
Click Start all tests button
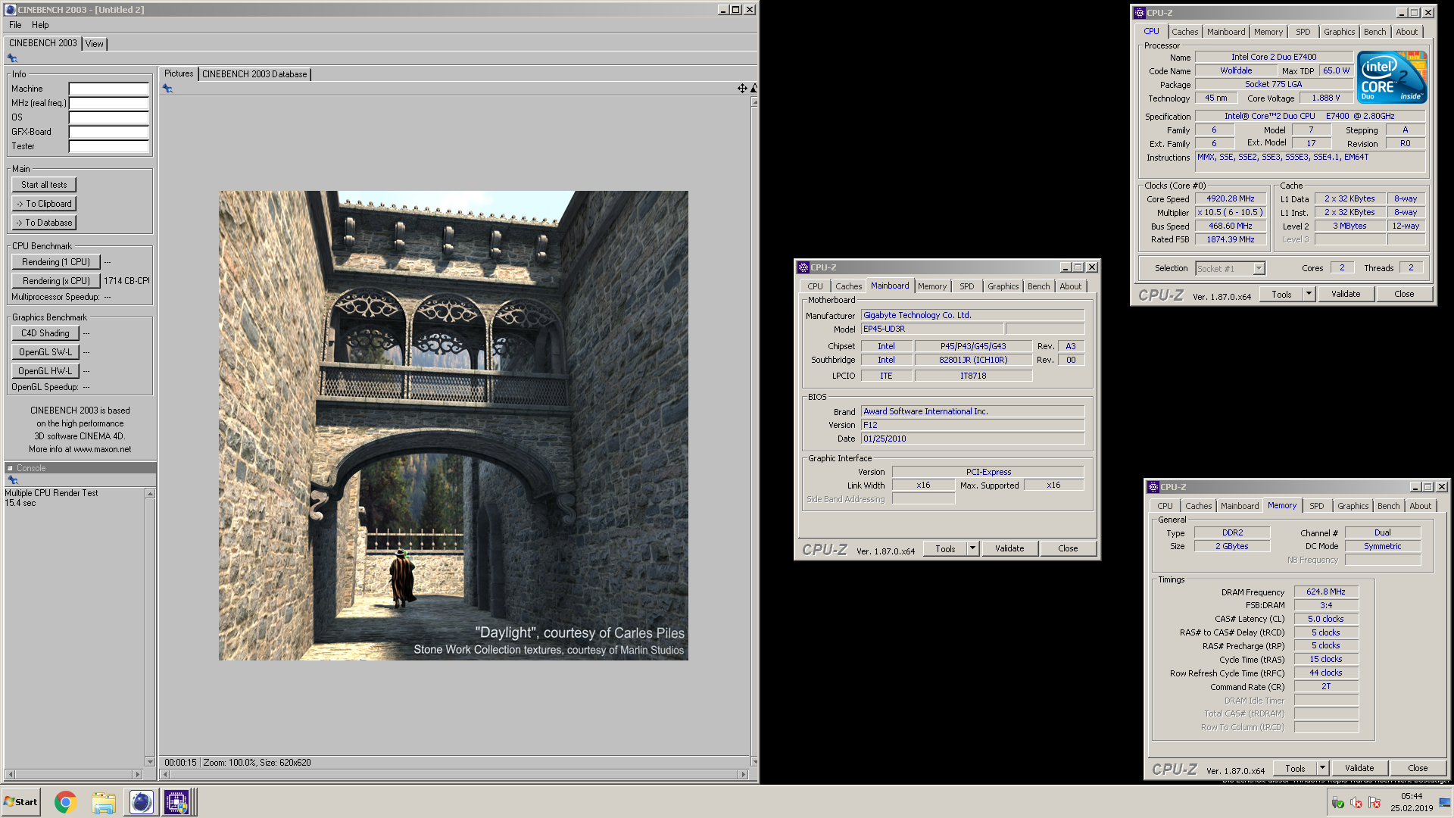(x=44, y=185)
